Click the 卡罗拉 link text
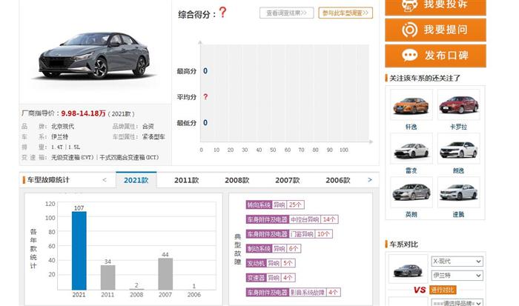Image resolution: width=519 pixels, height=306 pixels. [x=458, y=127]
